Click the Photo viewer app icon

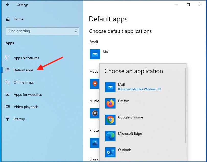click(x=95, y=143)
